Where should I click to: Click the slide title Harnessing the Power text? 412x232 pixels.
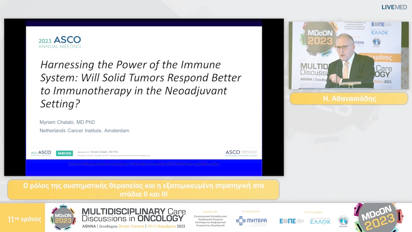(x=140, y=84)
